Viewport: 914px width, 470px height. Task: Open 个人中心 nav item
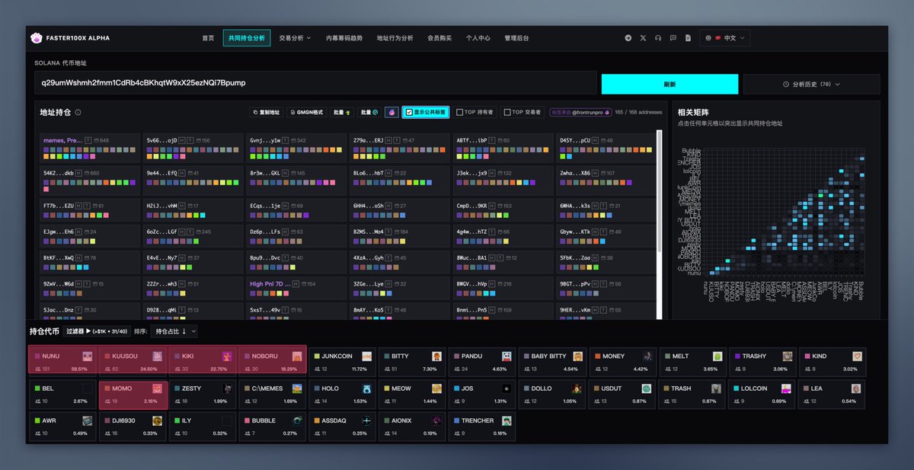478,37
